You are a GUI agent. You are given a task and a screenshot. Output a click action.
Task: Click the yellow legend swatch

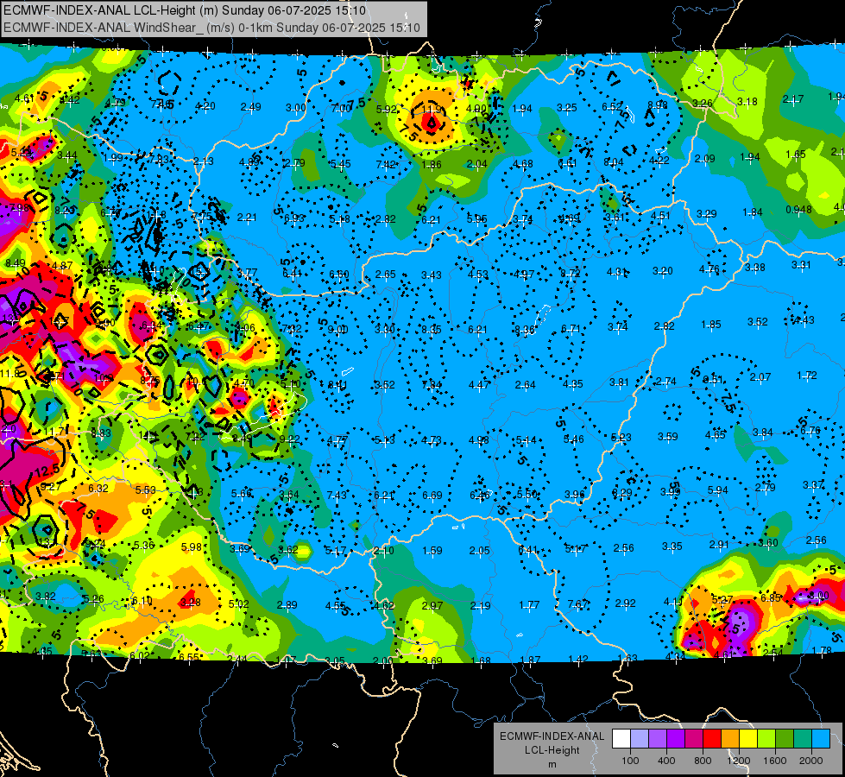[748, 739]
